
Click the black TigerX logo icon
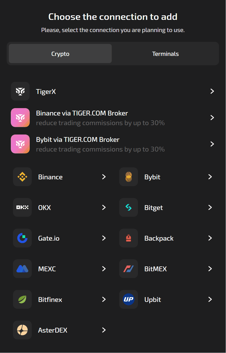(20, 91)
